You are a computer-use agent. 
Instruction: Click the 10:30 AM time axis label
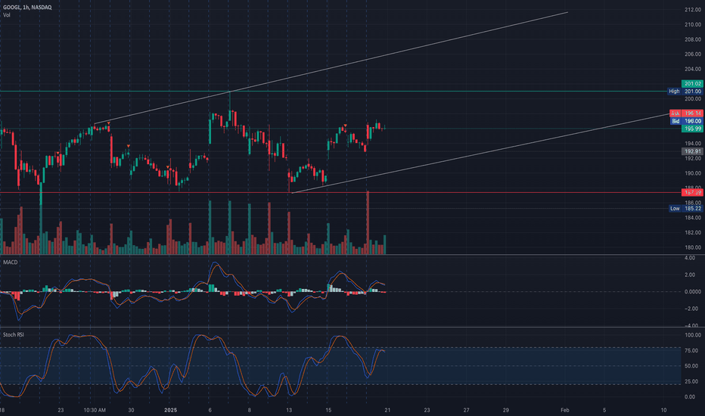point(95,410)
